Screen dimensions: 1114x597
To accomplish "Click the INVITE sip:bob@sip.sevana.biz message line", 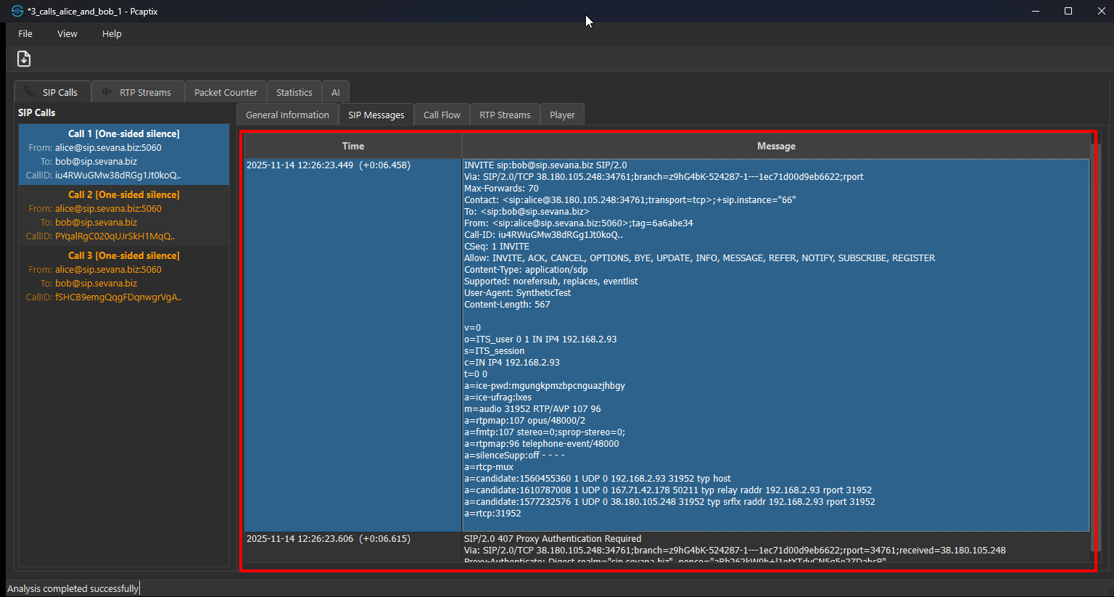I will point(545,165).
